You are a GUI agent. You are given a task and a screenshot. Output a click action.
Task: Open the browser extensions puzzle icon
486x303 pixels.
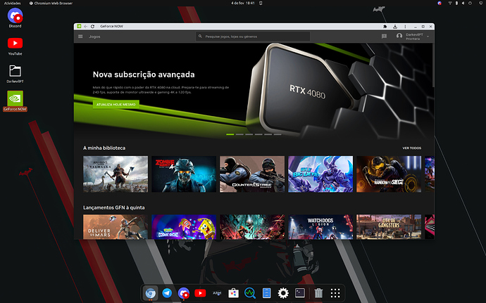[385, 27]
